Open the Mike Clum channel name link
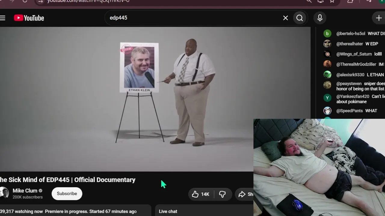 point(25,191)
